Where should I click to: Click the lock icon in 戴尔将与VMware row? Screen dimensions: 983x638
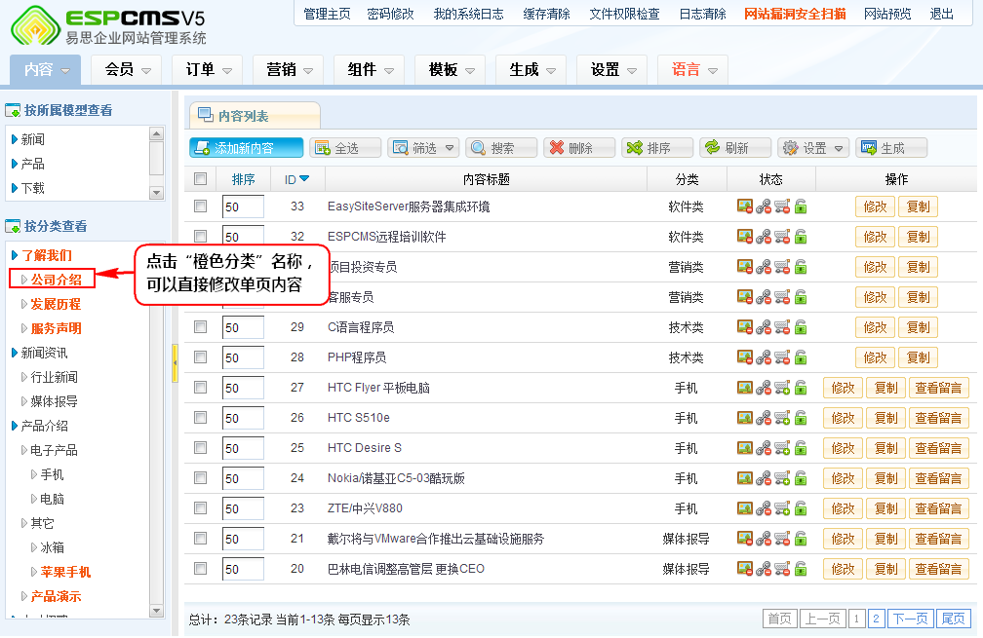[x=801, y=539]
